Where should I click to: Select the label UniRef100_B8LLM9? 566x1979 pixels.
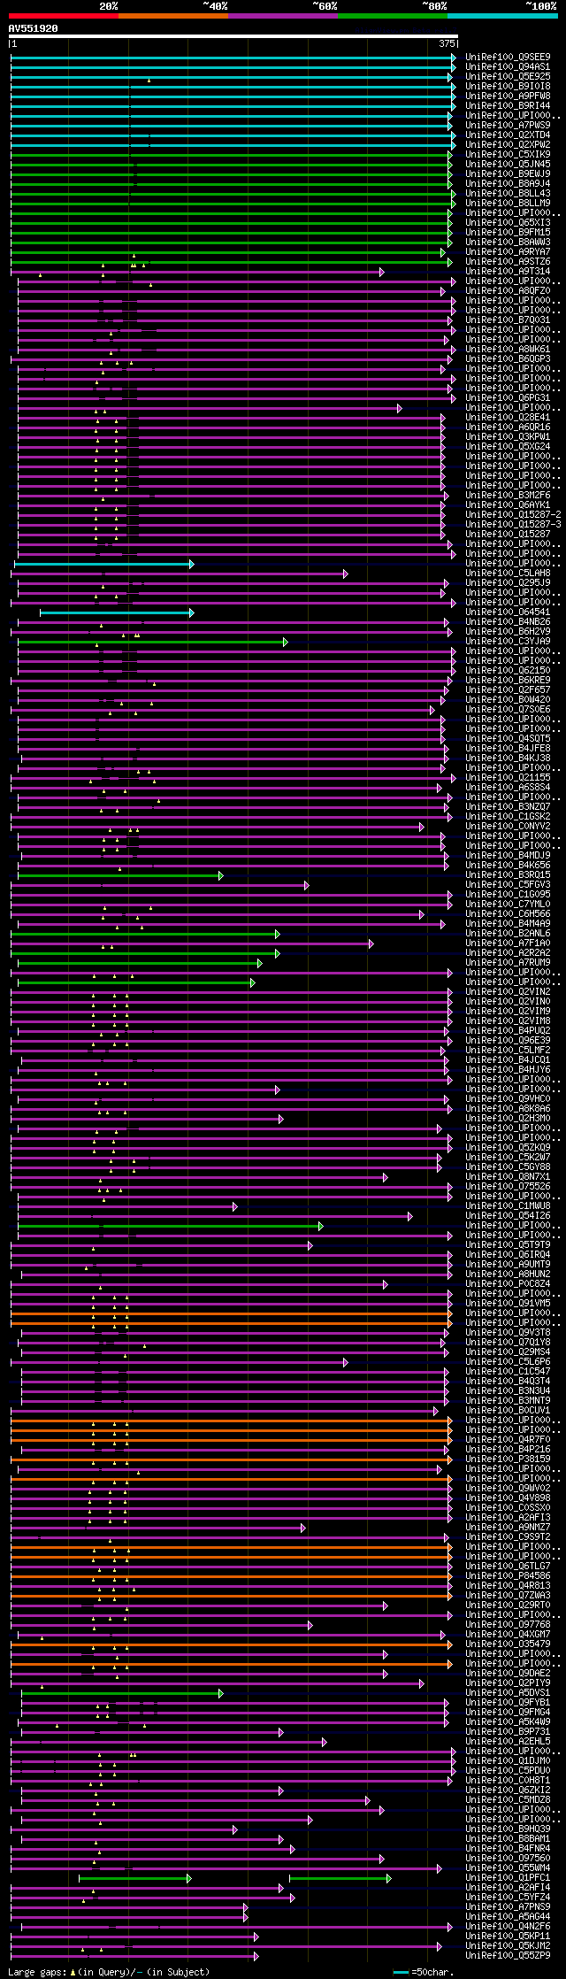[x=508, y=203]
